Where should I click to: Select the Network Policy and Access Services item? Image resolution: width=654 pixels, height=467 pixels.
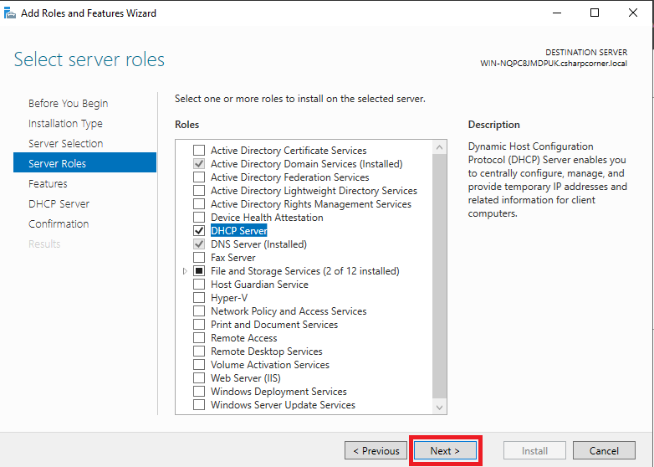point(289,311)
